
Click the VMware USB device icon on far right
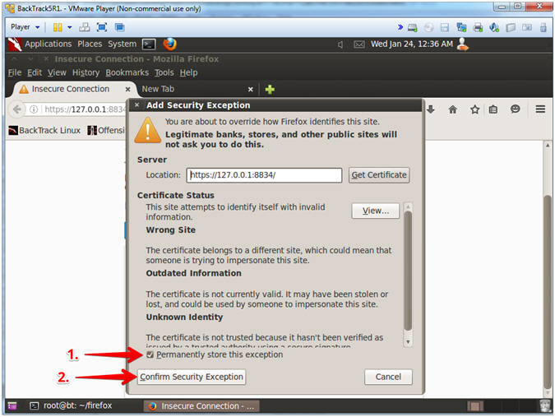point(543,28)
